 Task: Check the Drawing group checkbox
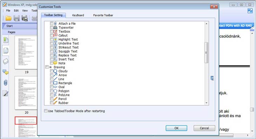47,67
